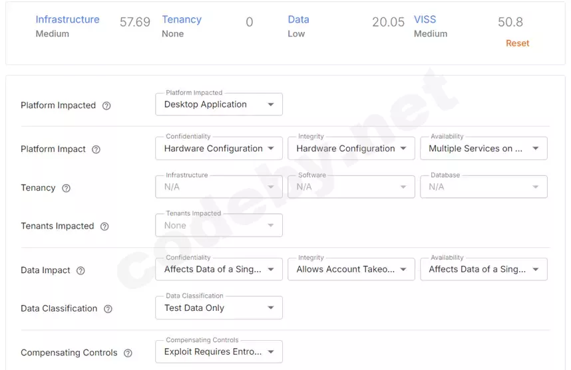This screenshot has height=370, width=571.
Task: Select the Tenancy score heading
Action: tap(182, 20)
